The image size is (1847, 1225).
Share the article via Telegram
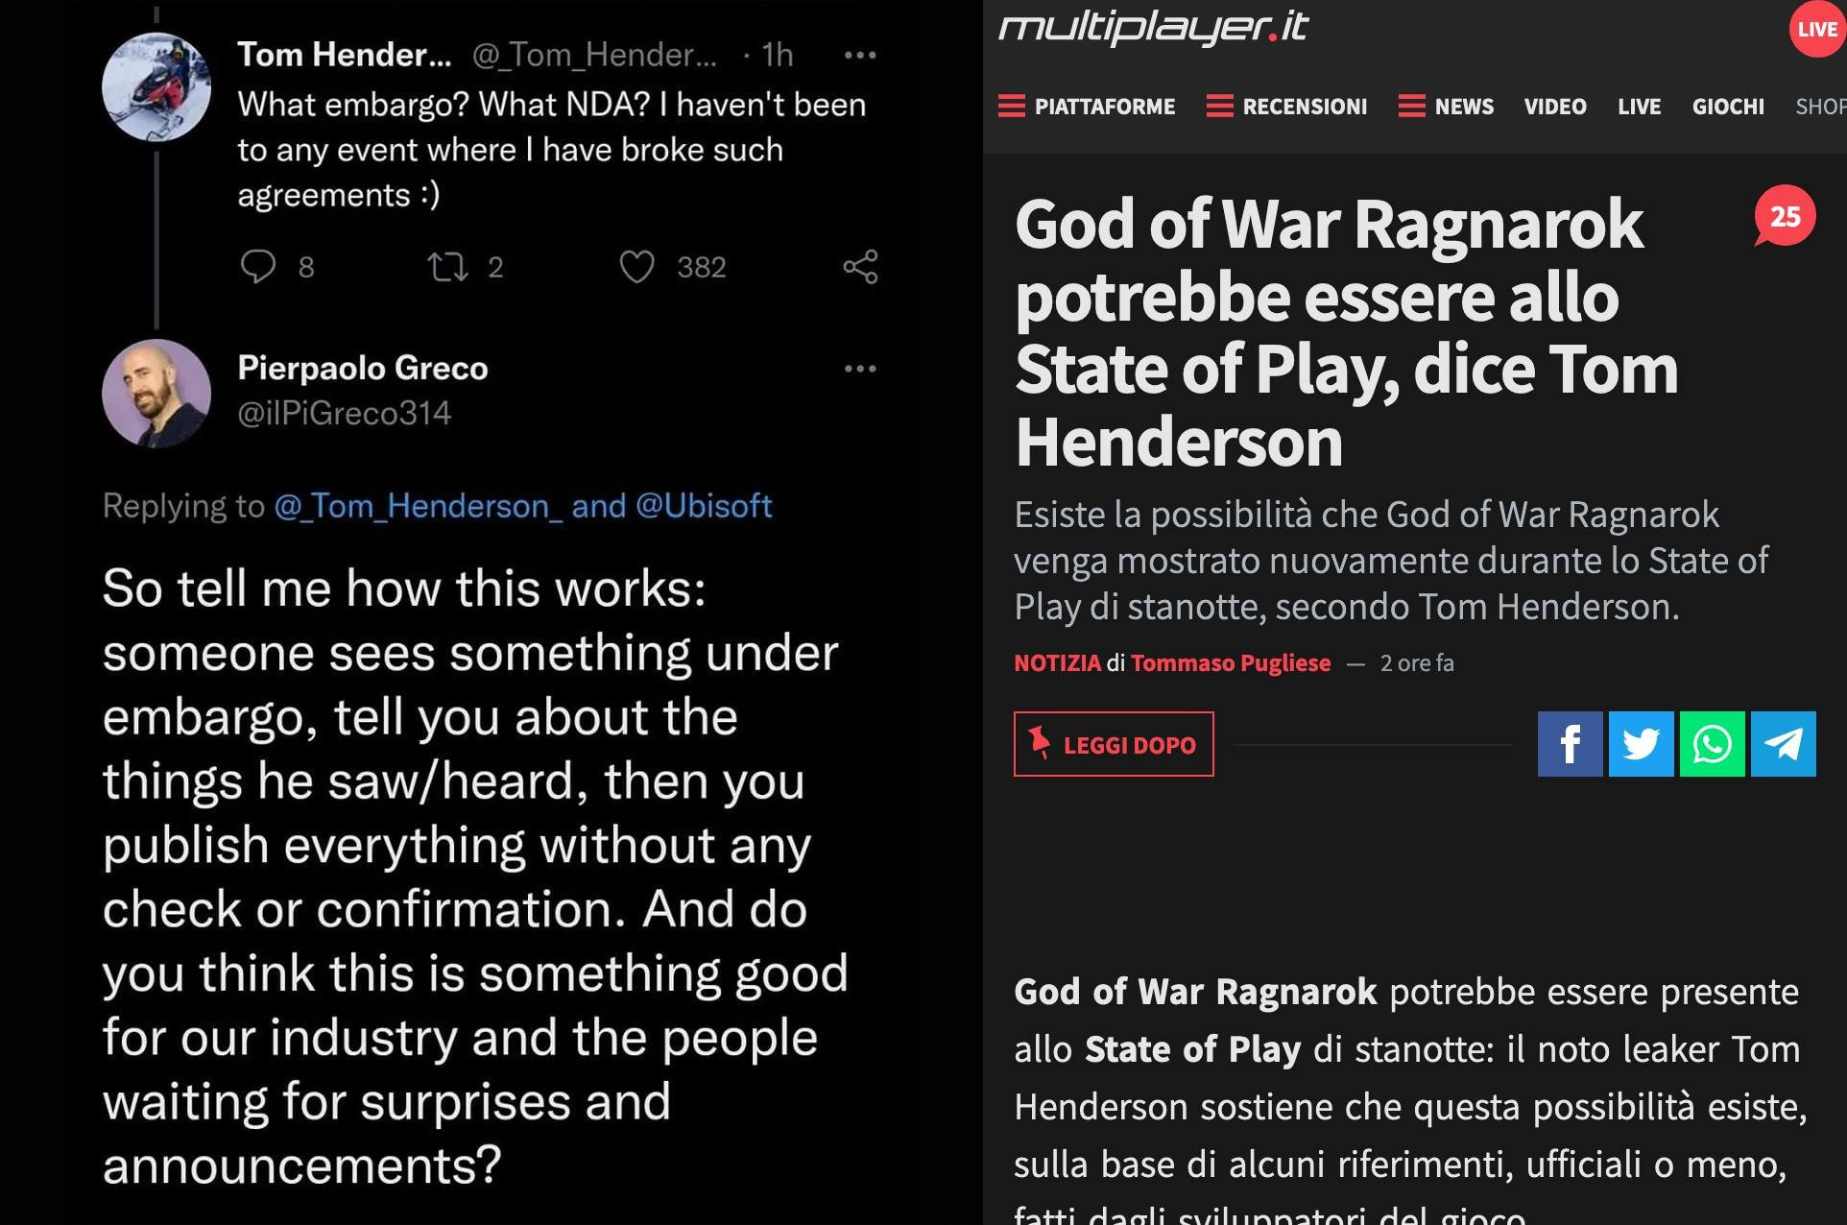[1783, 743]
